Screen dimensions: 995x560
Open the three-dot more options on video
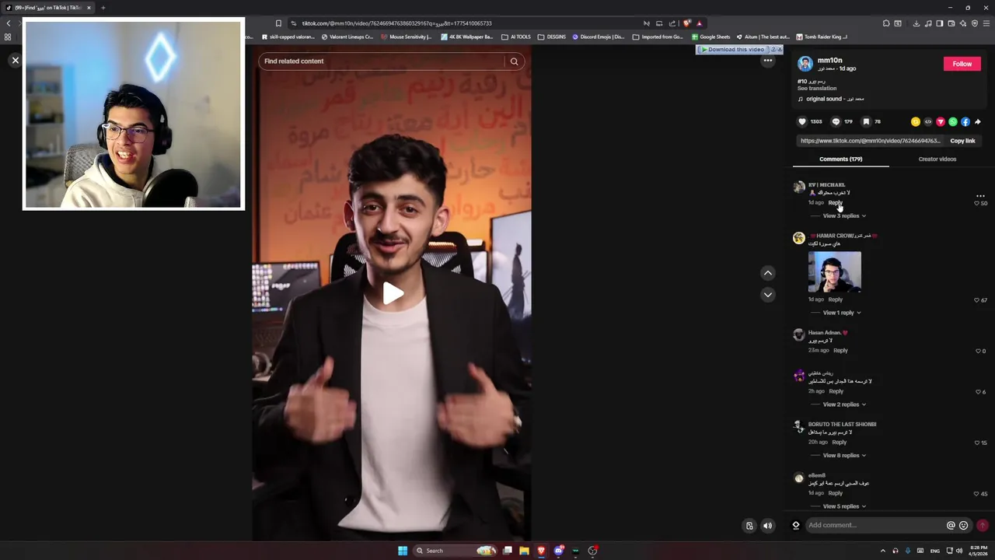pyautogui.click(x=767, y=61)
